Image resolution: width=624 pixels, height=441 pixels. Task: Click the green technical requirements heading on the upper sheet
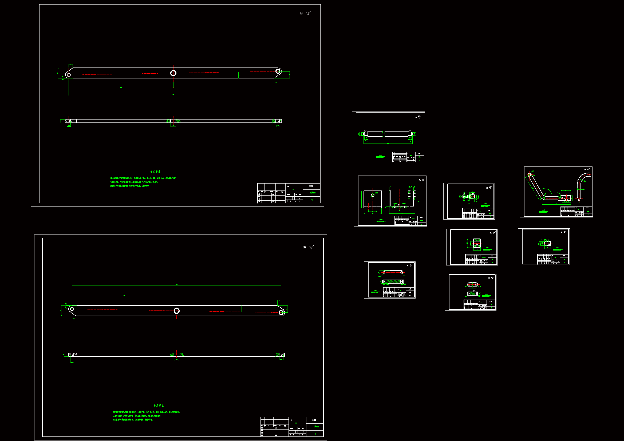[155, 172]
